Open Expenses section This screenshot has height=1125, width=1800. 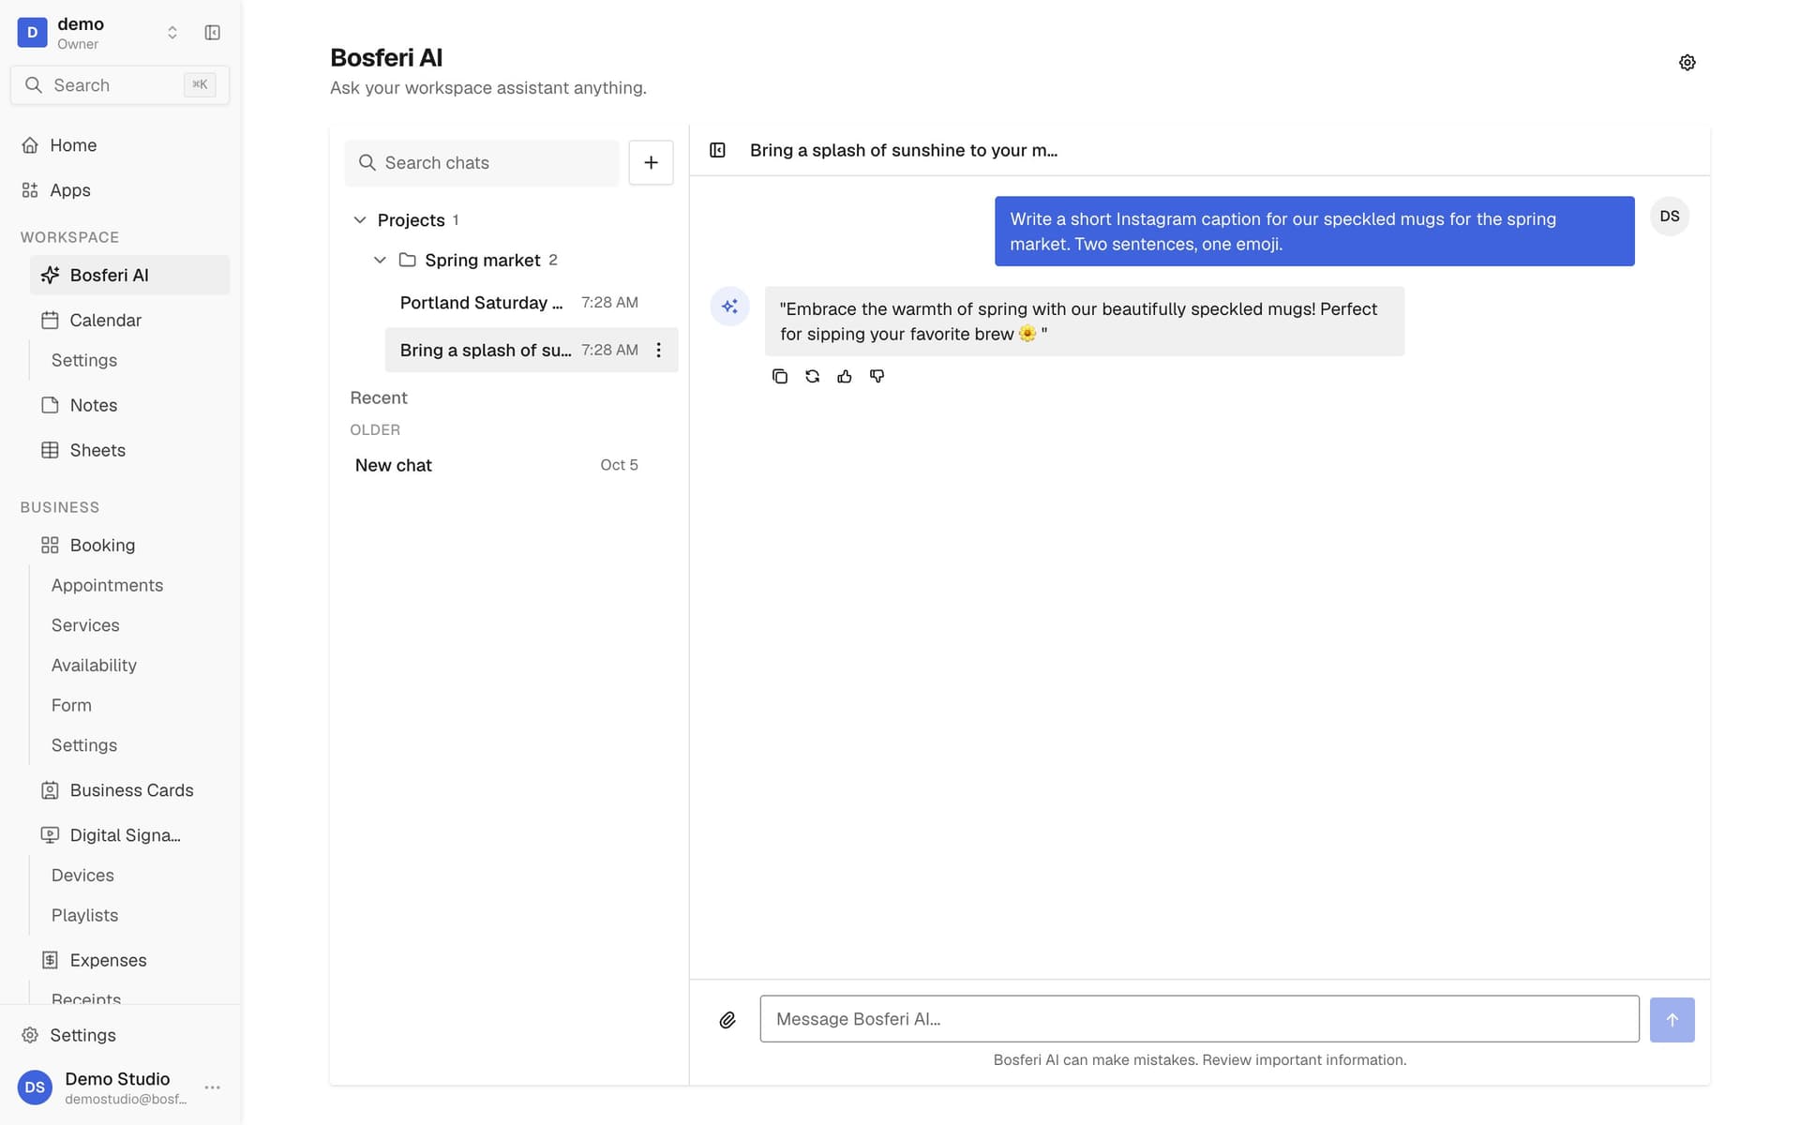pyautogui.click(x=129, y=960)
